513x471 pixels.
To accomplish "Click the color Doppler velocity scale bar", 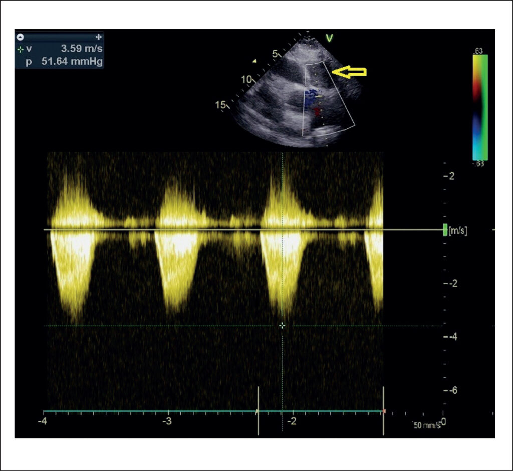I will point(480,107).
